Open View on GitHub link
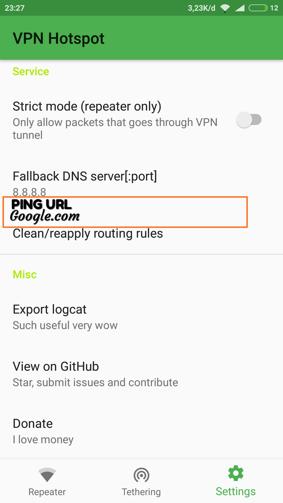283x503 pixels. (x=141, y=374)
